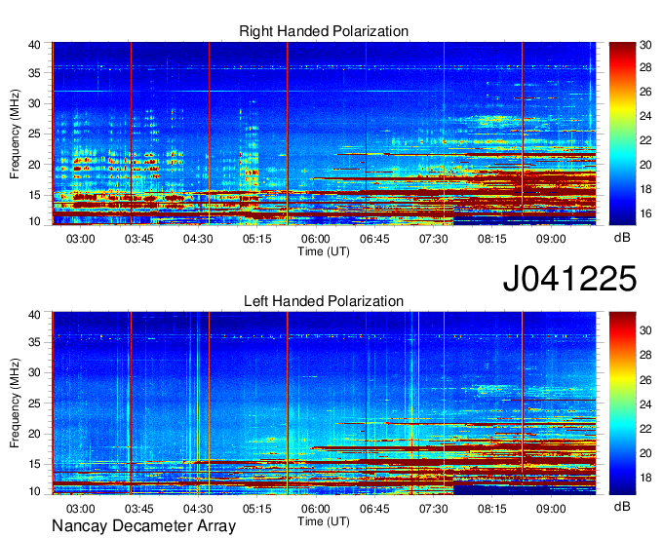Click the 07:30 tick on the left-handed plot
Screen dimensions: 663x538
point(434,509)
